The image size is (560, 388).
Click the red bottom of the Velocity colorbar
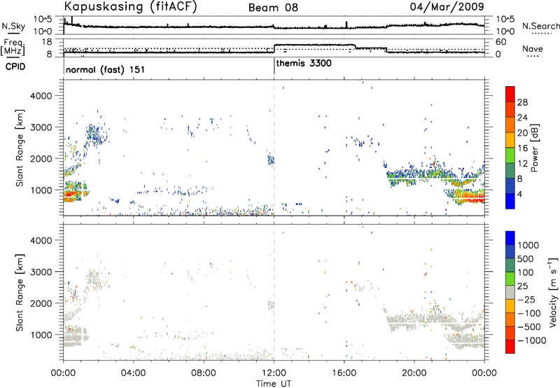point(510,347)
